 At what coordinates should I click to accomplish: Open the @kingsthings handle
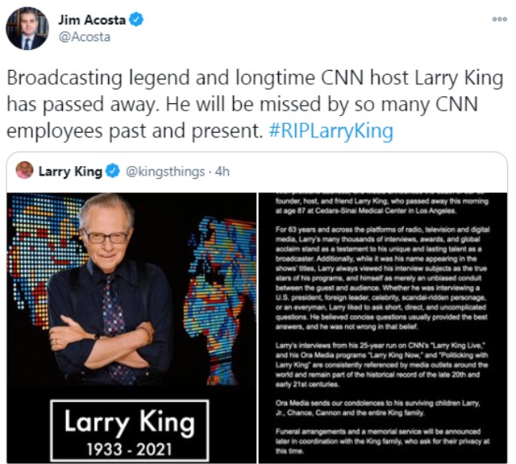click(x=165, y=172)
